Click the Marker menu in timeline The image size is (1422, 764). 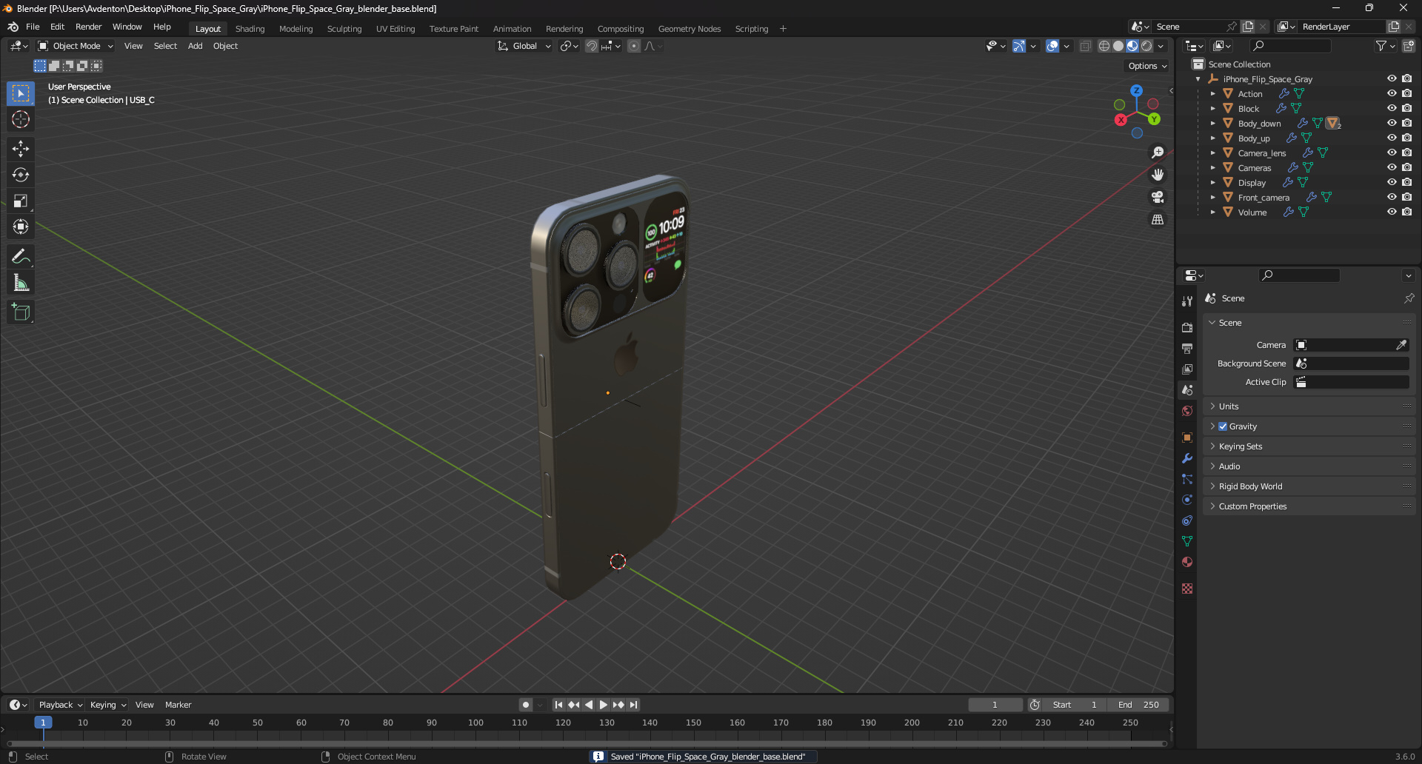[x=178, y=705]
